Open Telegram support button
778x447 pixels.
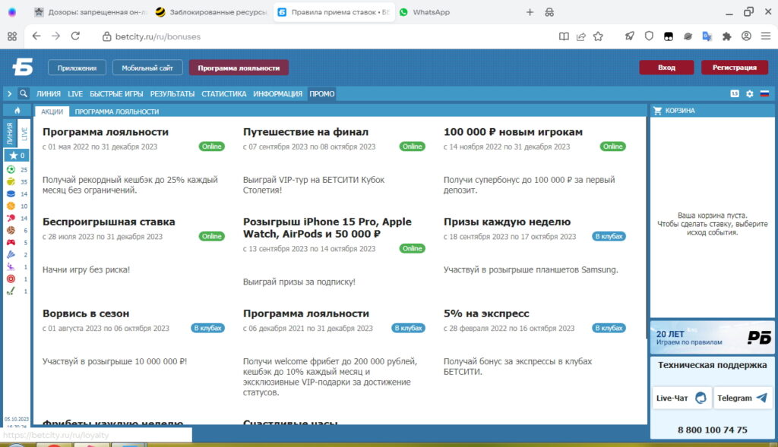tap(743, 398)
